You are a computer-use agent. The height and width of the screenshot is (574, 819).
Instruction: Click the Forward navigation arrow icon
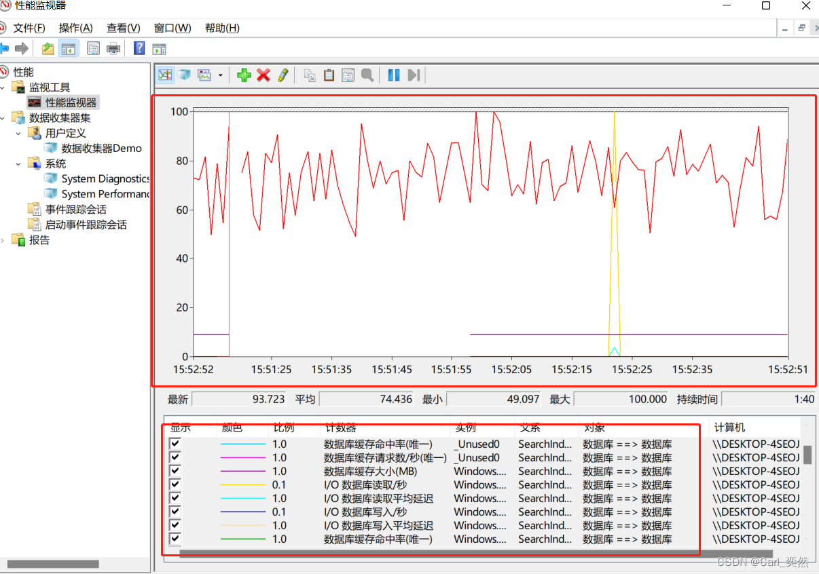tap(22, 49)
